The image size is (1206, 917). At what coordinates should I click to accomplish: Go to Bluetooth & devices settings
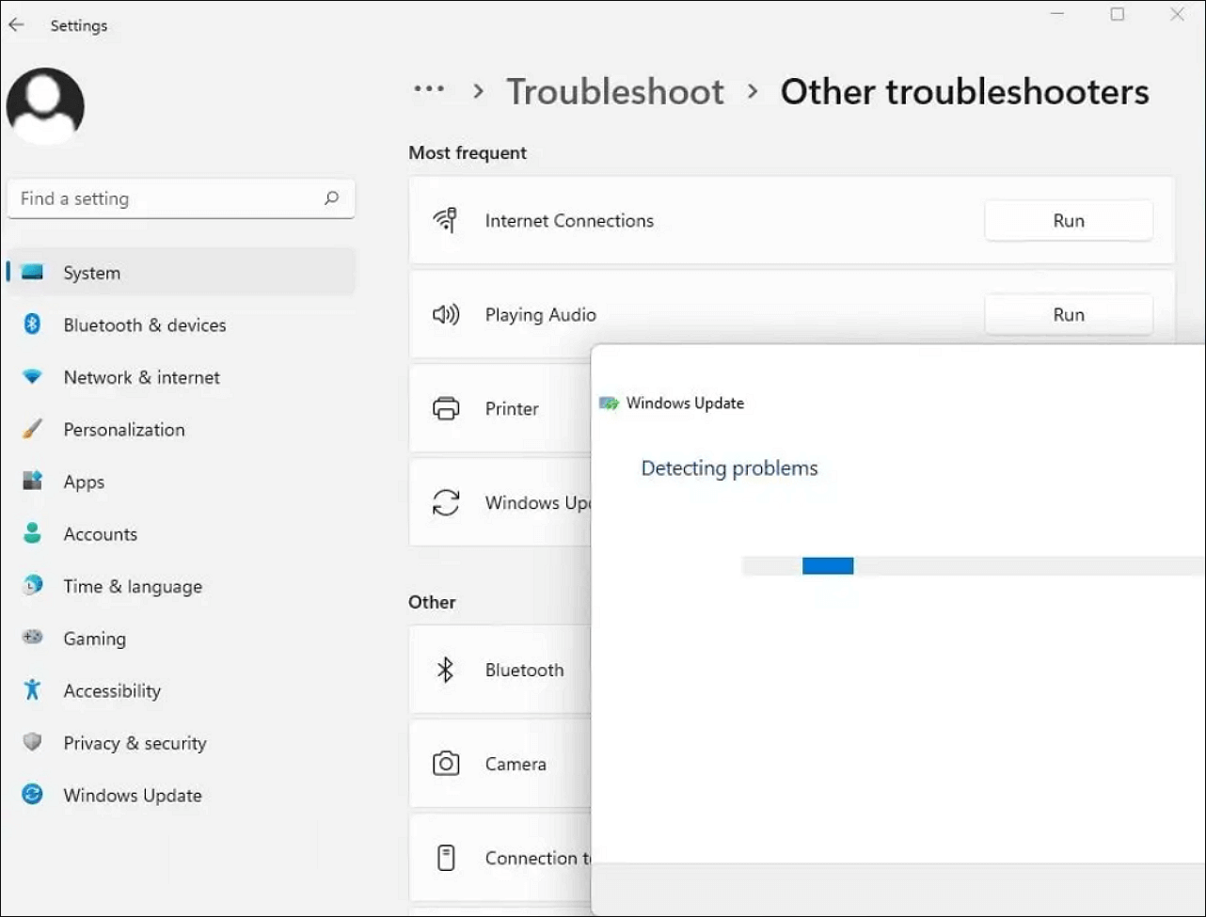pos(181,324)
